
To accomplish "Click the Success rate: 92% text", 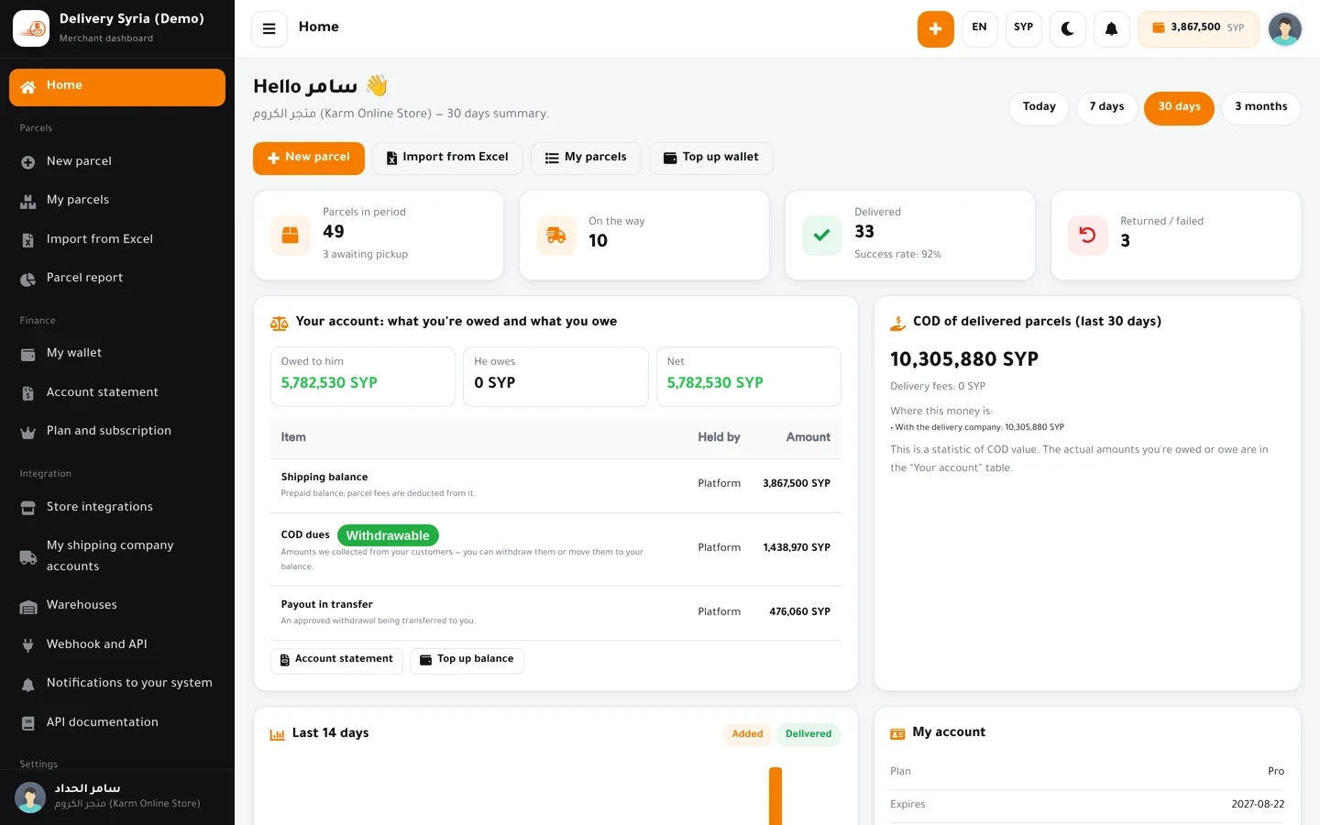I will click(897, 255).
